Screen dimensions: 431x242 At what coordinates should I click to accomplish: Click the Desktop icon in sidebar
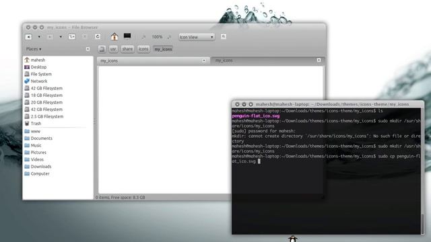coord(27,67)
